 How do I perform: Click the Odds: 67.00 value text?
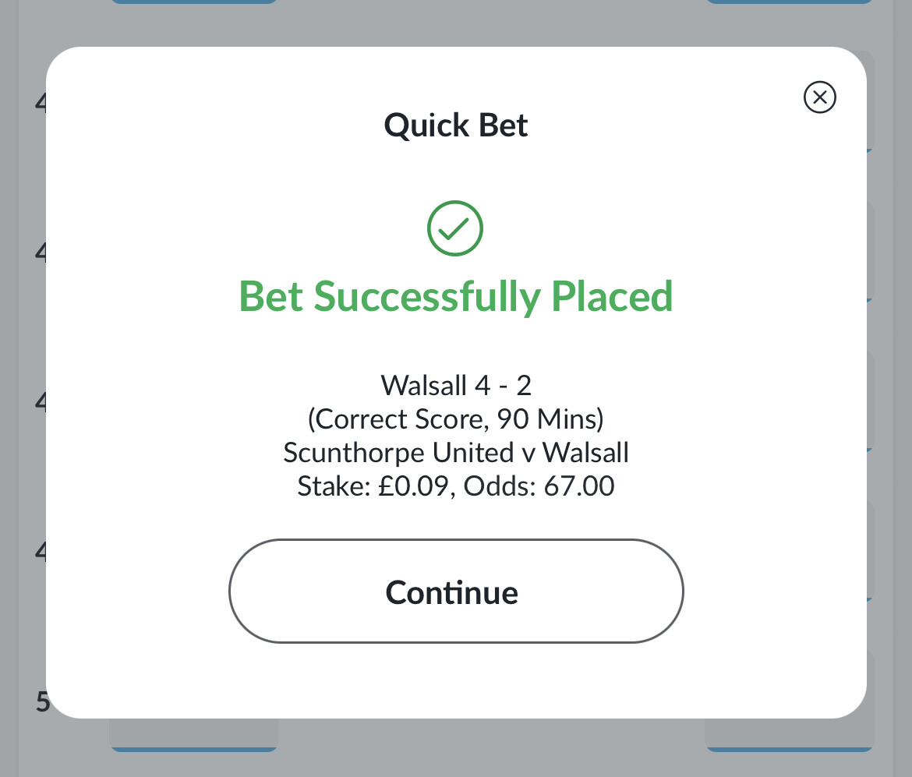coord(539,486)
